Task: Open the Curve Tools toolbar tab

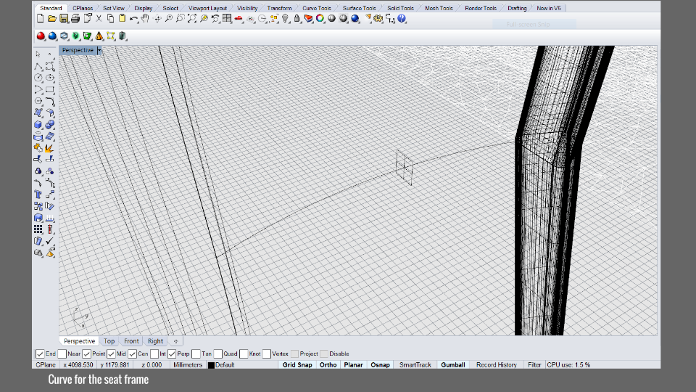Action: pyautogui.click(x=316, y=8)
